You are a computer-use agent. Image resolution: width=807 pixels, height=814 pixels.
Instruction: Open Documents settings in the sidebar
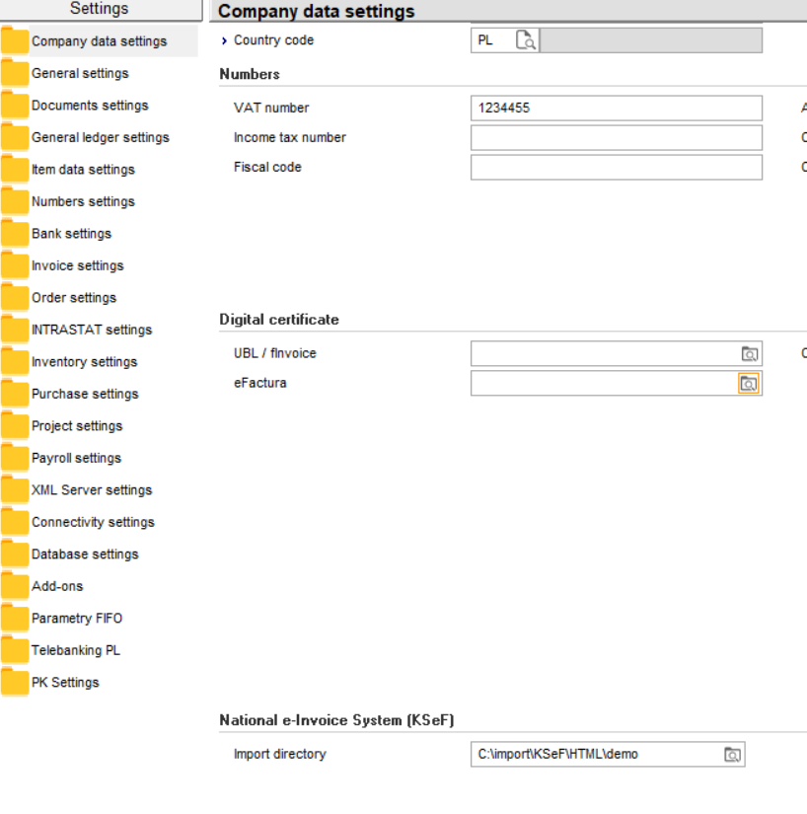click(x=90, y=106)
